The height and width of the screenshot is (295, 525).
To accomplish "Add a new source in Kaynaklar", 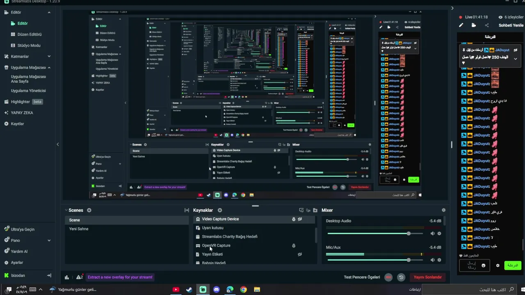I will [220, 210].
